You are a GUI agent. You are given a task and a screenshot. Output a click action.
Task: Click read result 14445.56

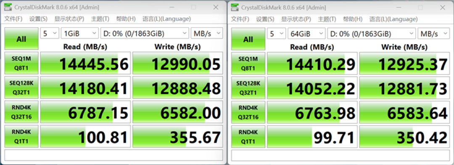[85, 63]
